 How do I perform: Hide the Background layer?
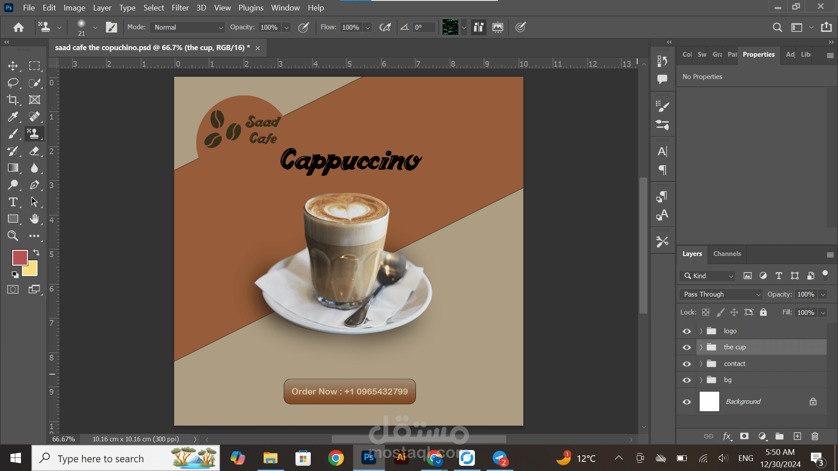coord(687,402)
